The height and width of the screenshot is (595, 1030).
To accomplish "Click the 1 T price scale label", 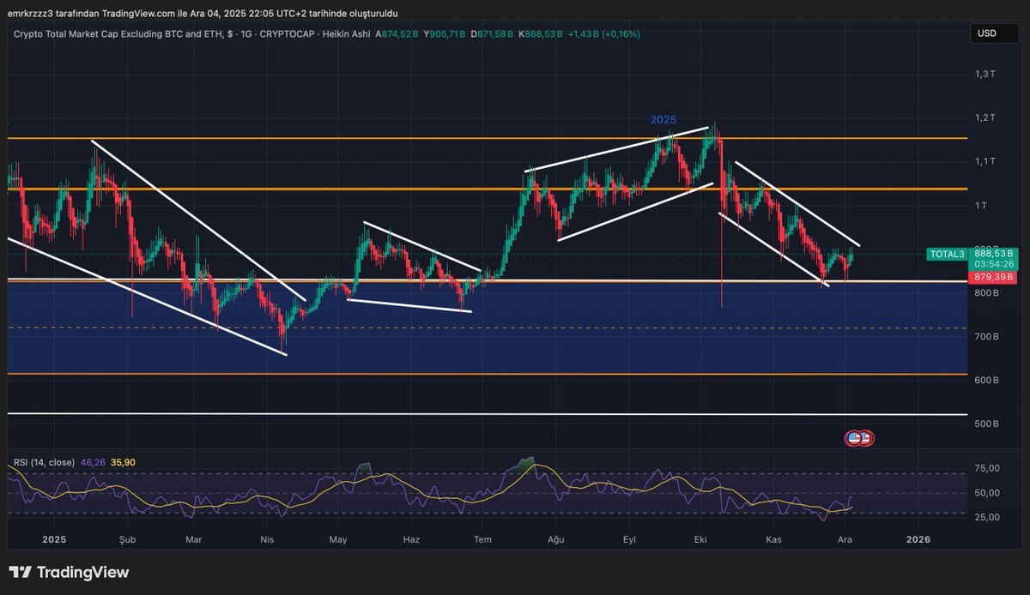I will 980,206.
